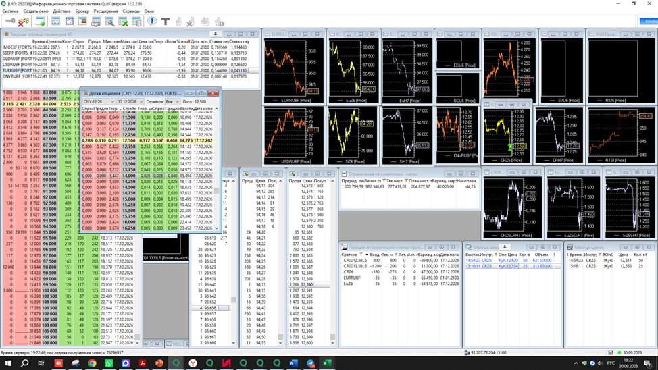Click the table search magnifier toolbar icon
This screenshot has height=370, width=658.
pyautogui.click(x=109, y=22)
